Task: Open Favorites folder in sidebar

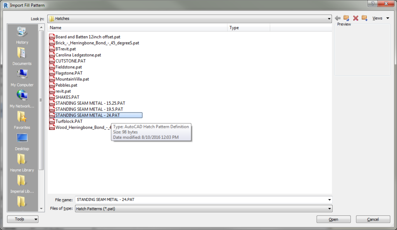Action: (22, 120)
